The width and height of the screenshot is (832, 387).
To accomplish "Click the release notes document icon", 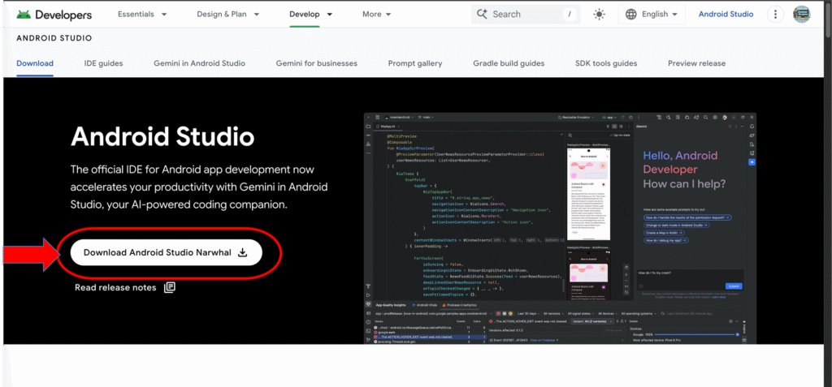I will (x=170, y=287).
